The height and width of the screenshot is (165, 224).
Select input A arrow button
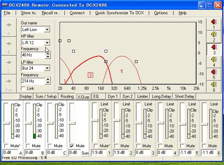tap(9, 27)
